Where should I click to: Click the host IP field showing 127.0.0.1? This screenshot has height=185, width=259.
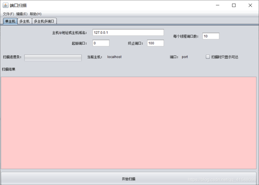[x=128, y=33]
